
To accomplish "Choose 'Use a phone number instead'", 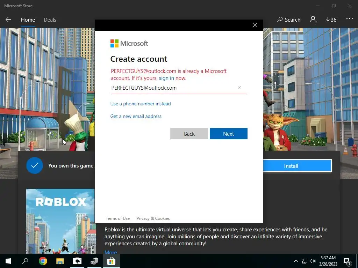I will (141, 104).
